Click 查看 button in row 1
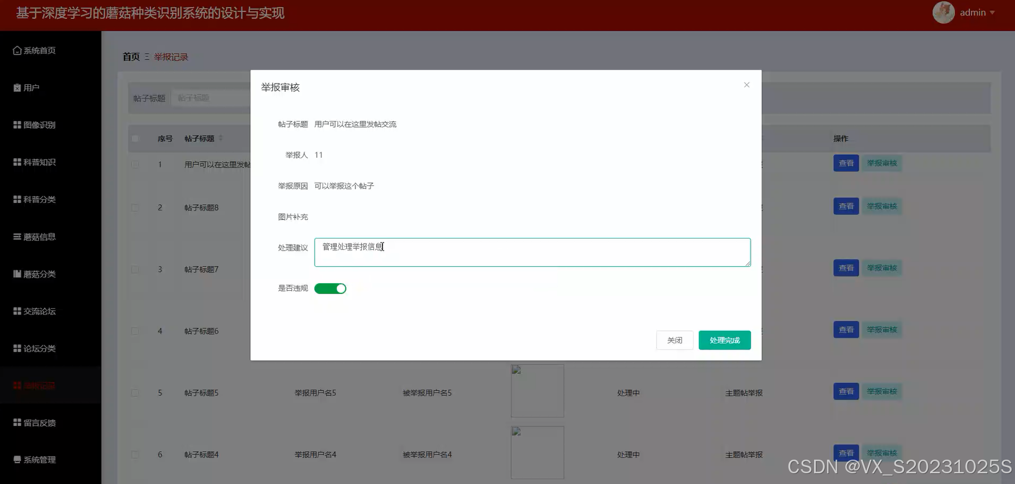 846,163
